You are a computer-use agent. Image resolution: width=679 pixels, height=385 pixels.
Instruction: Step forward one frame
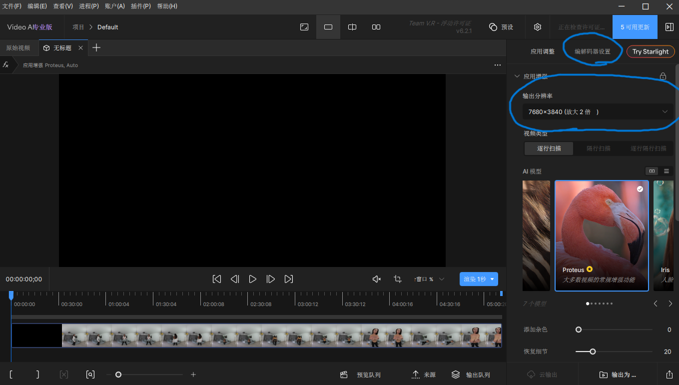tap(271, 279)
